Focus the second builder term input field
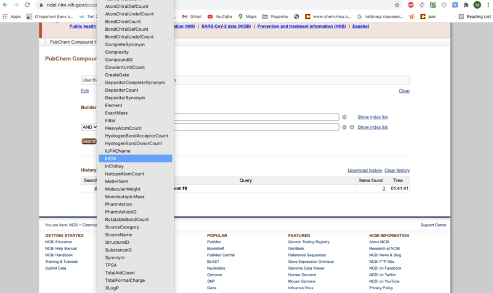The image size is (493, 293). [256, 127]
